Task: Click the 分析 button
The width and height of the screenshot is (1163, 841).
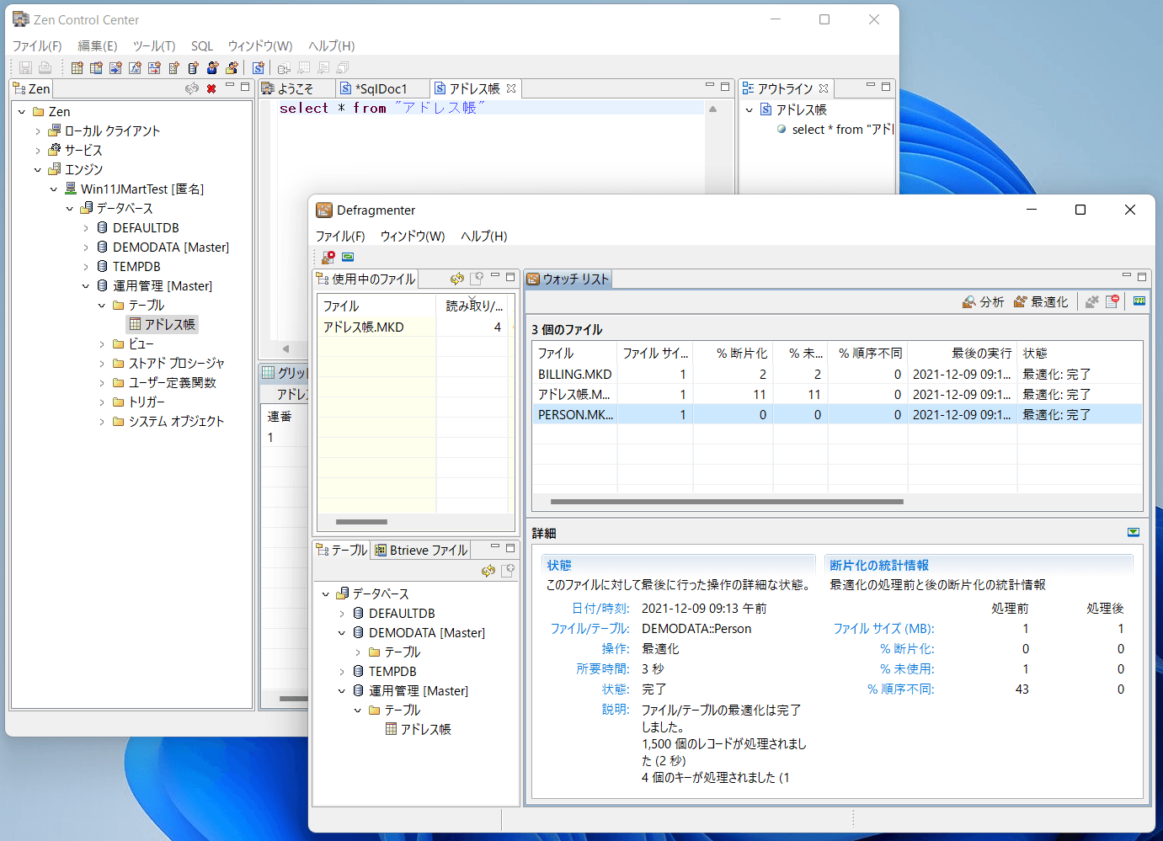Action: 983,302
